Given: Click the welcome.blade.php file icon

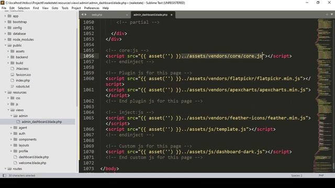Looking at the screenshot, I should (15, 162).
